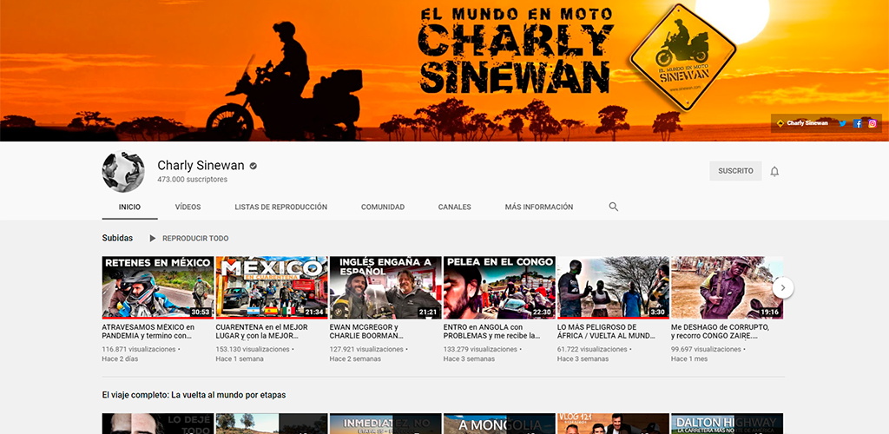The width and height of the screenshot is (889, 434).
Task: Click the 133.279 visualizaciones text
Action: 480,350
